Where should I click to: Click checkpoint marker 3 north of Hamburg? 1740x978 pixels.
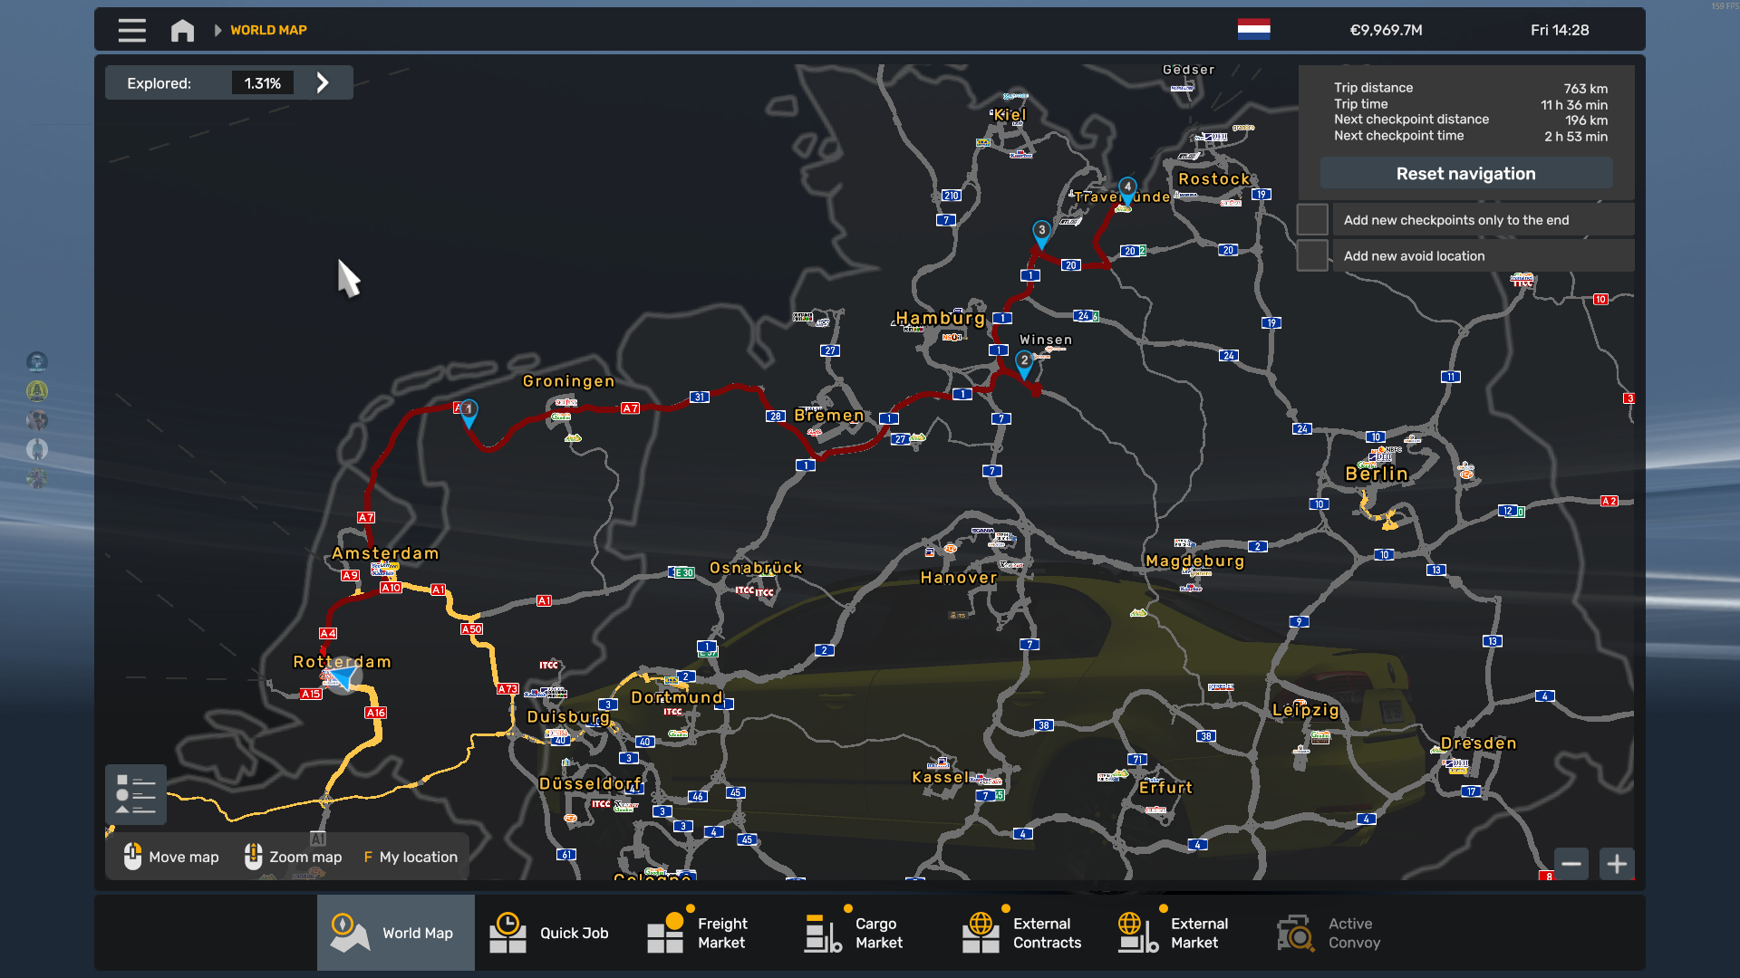coord(1042,234)
